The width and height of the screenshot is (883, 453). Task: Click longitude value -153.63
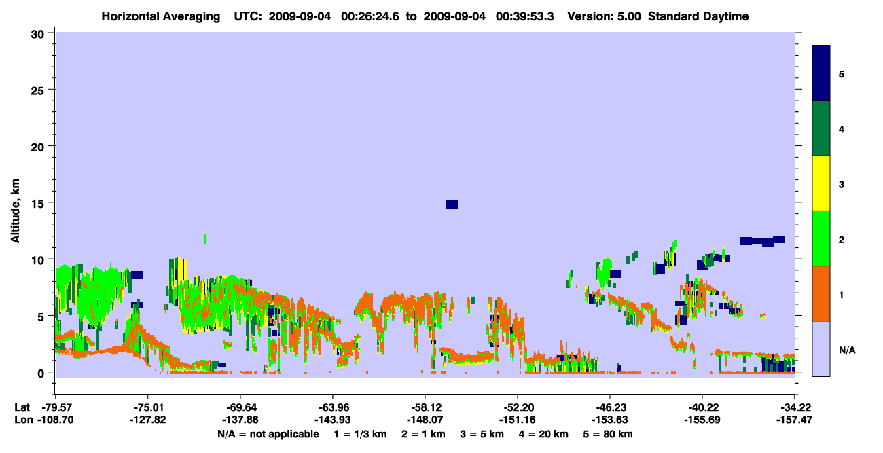point(610,420)
